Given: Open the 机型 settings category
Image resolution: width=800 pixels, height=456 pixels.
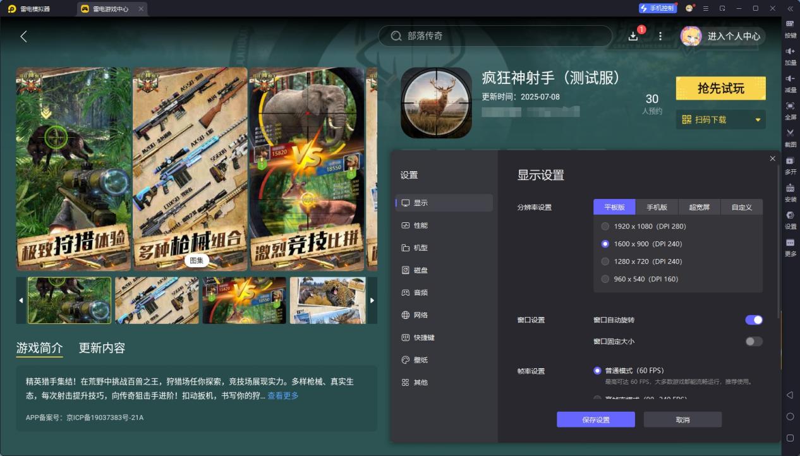Looking at the screenshot, I should pos(444,248).
